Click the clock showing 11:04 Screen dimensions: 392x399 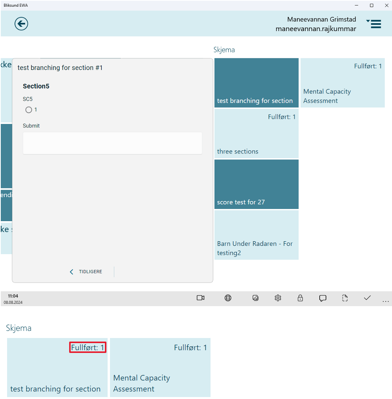[x=13, y=296]
